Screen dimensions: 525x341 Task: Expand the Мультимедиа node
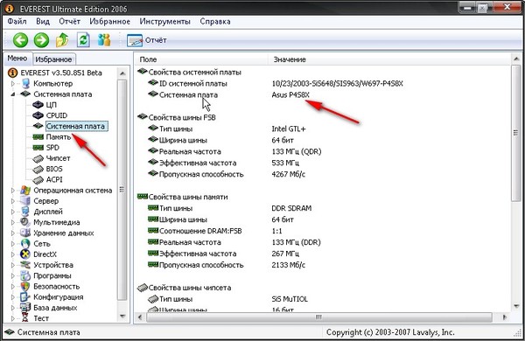[x=13, y=223]
